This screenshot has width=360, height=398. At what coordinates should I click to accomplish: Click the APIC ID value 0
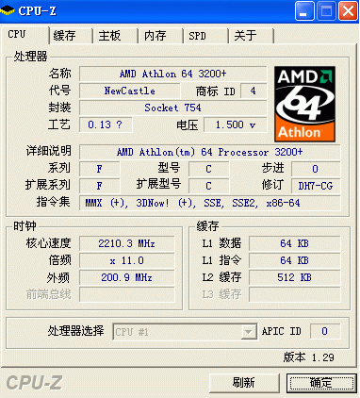(x=325, y=332)
